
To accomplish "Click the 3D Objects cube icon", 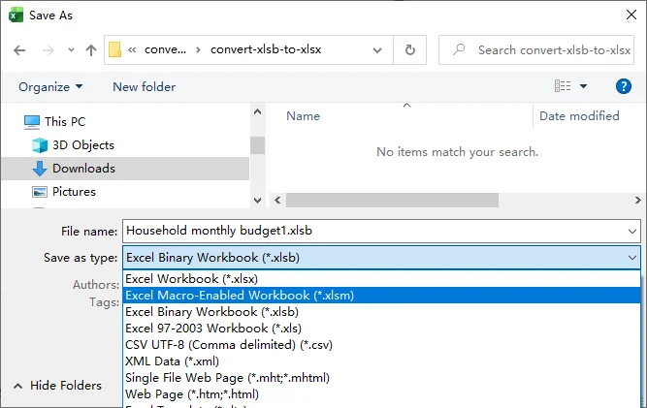I will click(x=40, y=145).
